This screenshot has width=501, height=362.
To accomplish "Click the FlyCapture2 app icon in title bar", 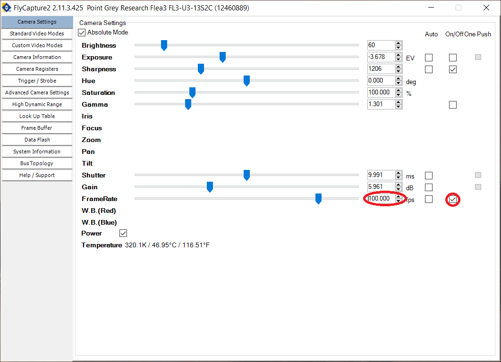I will pyautogui.click(x=7, y=8).
